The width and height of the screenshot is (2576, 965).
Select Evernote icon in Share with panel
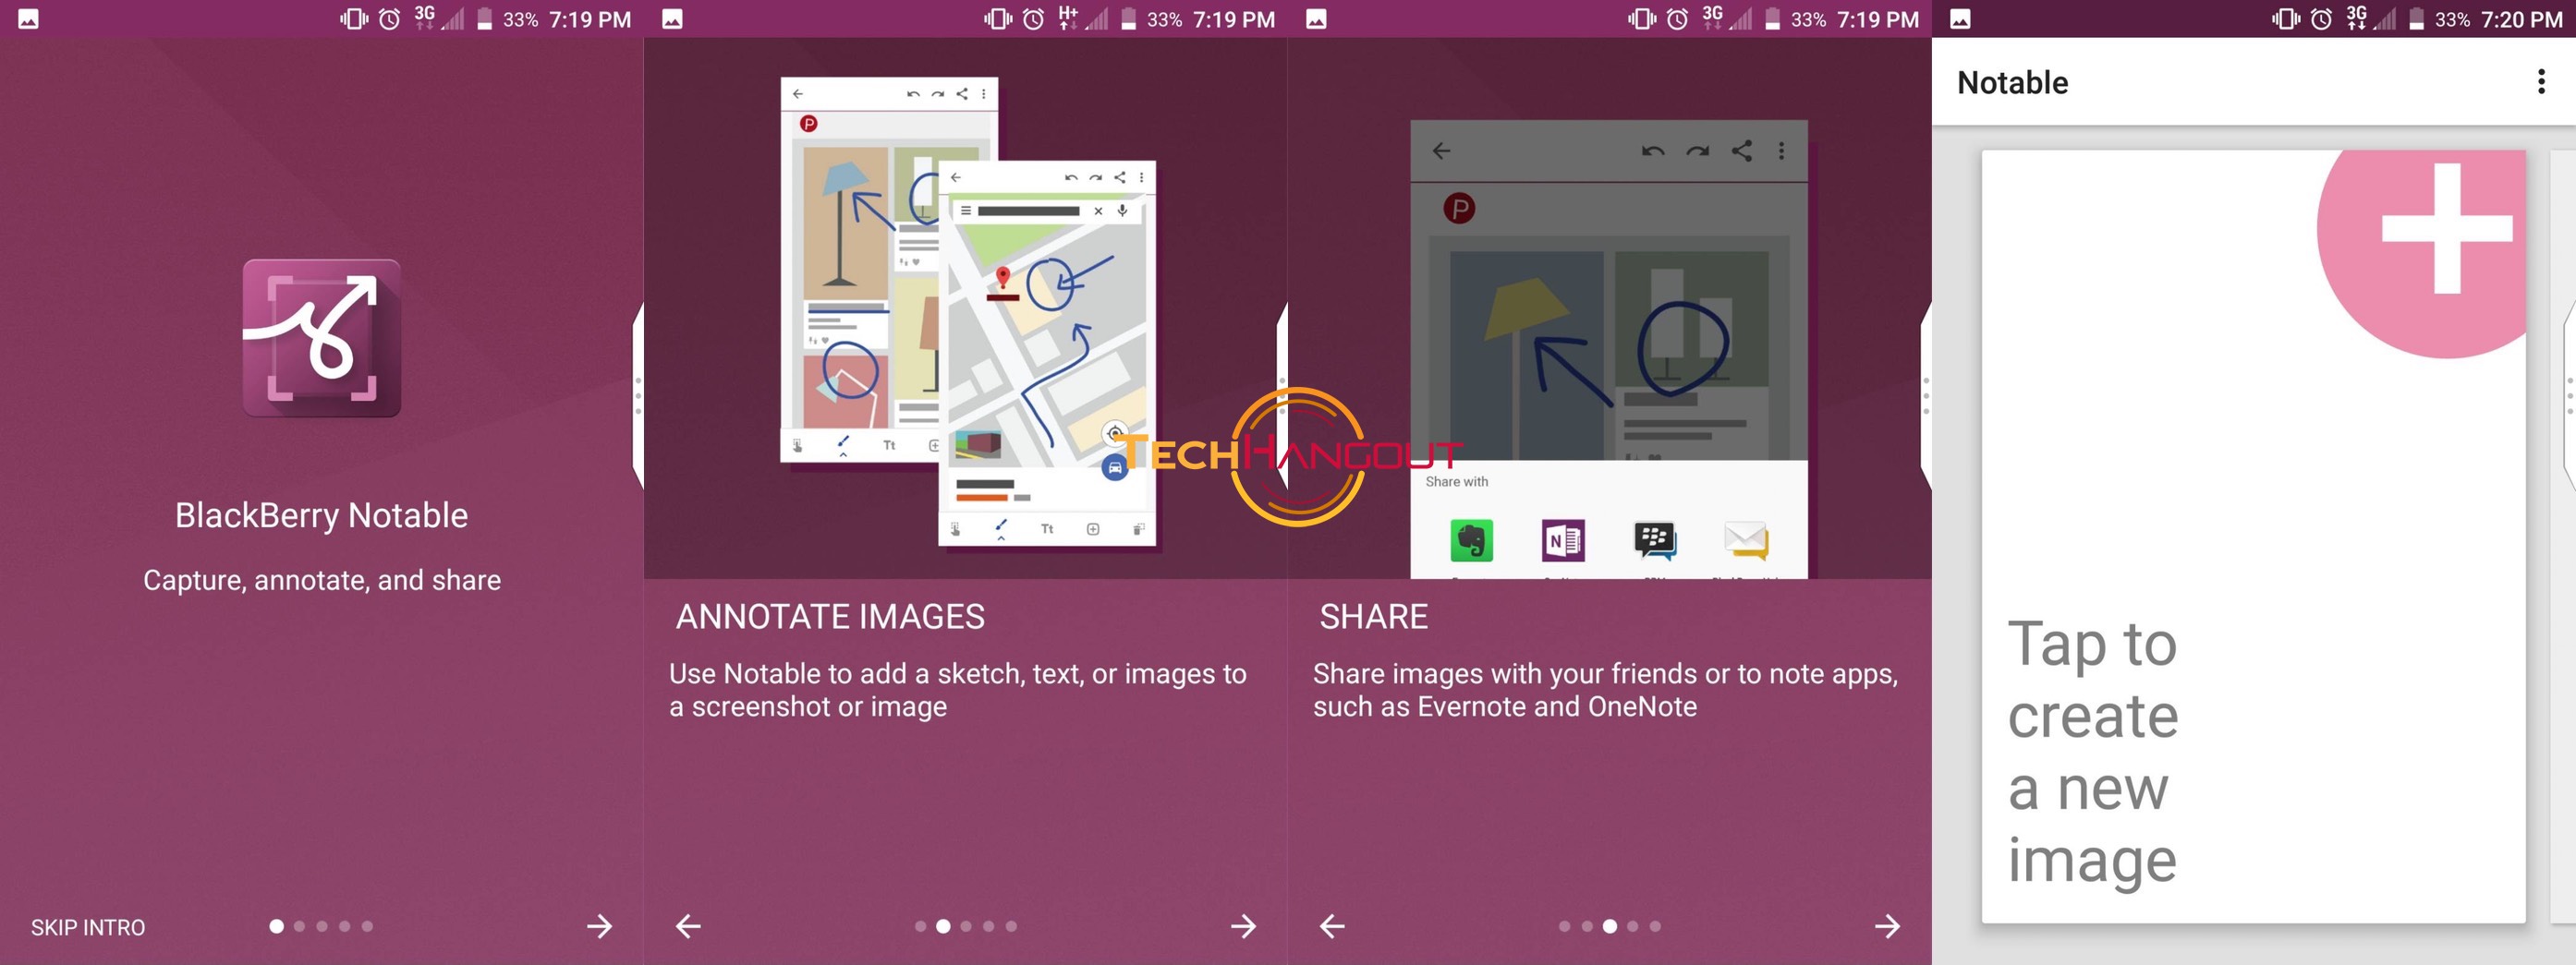1471,540
